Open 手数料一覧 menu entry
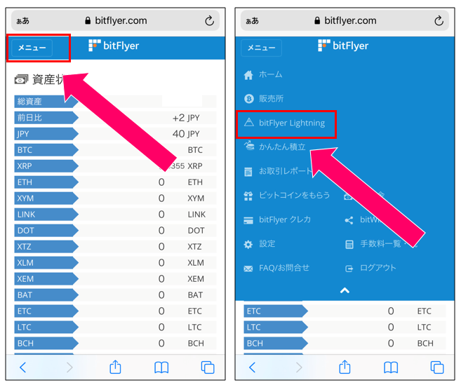The width and height of the screenshot is (461, 385). [x=380, y=243]
